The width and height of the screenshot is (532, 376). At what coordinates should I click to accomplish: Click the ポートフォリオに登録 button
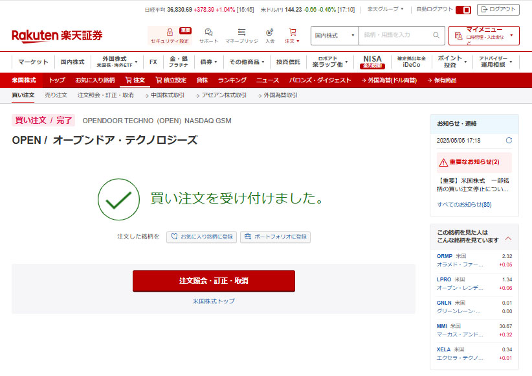click(275, 237)
